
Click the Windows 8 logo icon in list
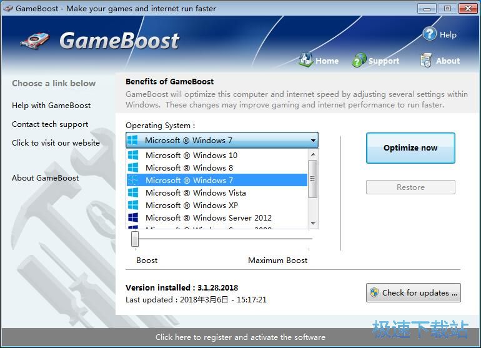pyautogui.click(x=133, y=167)
